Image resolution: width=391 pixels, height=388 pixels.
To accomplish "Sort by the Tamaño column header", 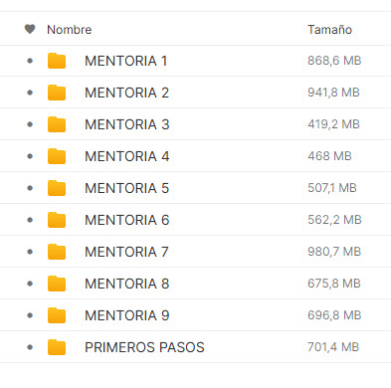I will click(x=329, y=30).
